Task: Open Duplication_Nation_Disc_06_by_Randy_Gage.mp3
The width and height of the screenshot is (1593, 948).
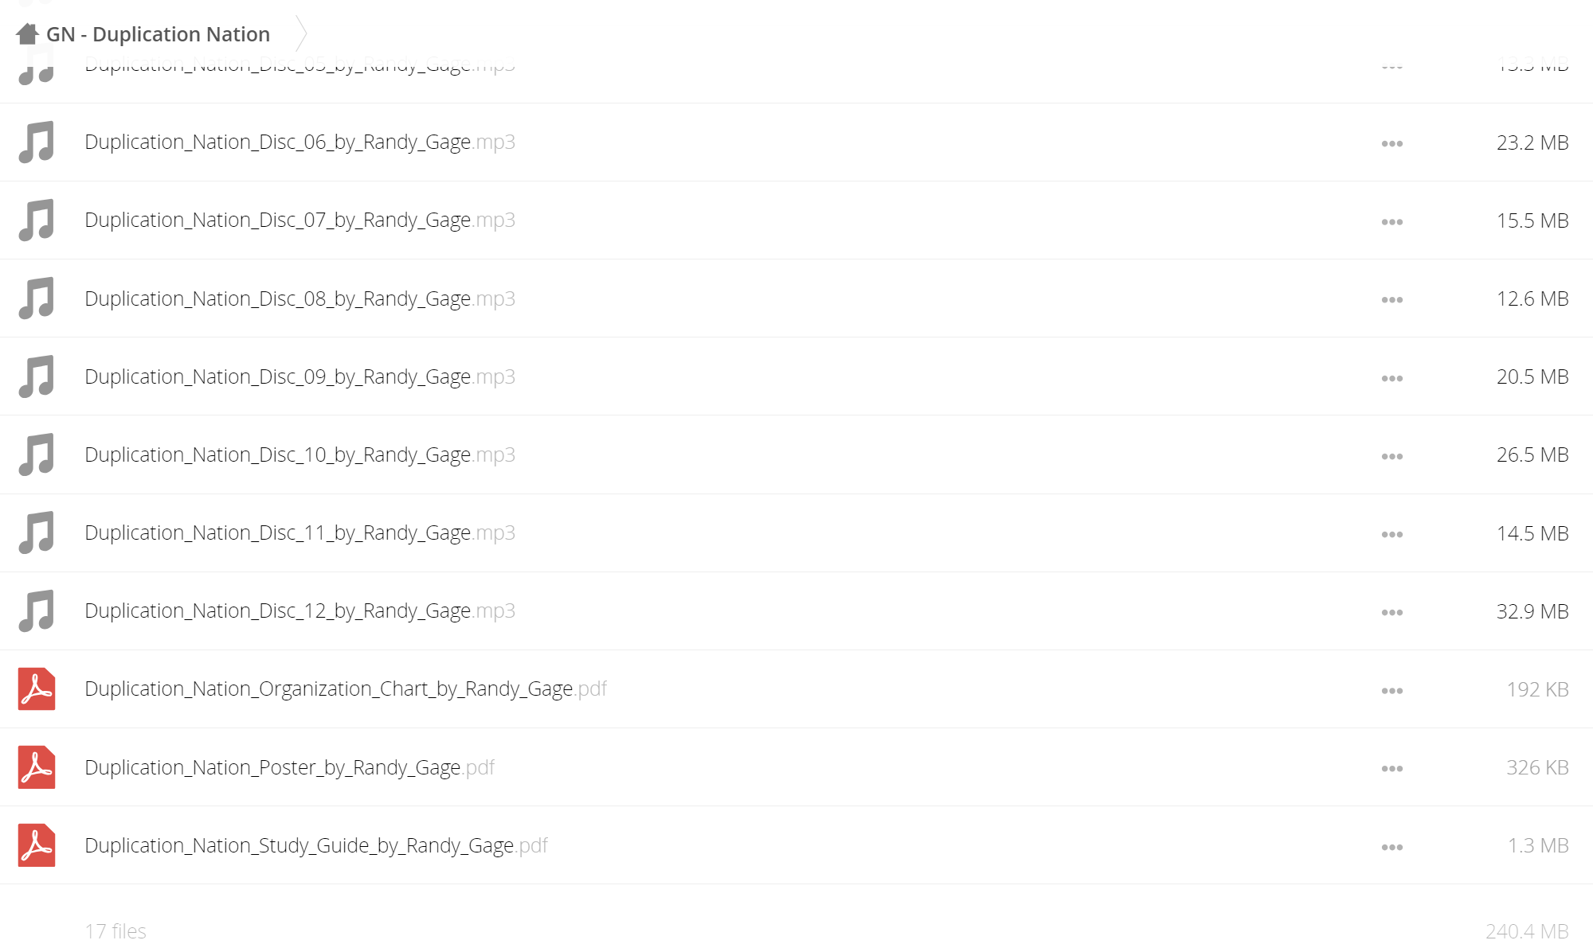Action: click(299, 142)
